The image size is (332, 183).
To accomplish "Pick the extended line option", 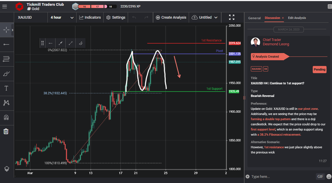I will pyautogui.click(x=81, y=43).
